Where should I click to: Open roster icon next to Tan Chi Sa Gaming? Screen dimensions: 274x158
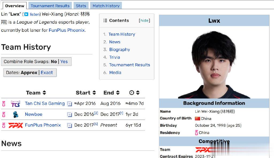click(70, 104)
